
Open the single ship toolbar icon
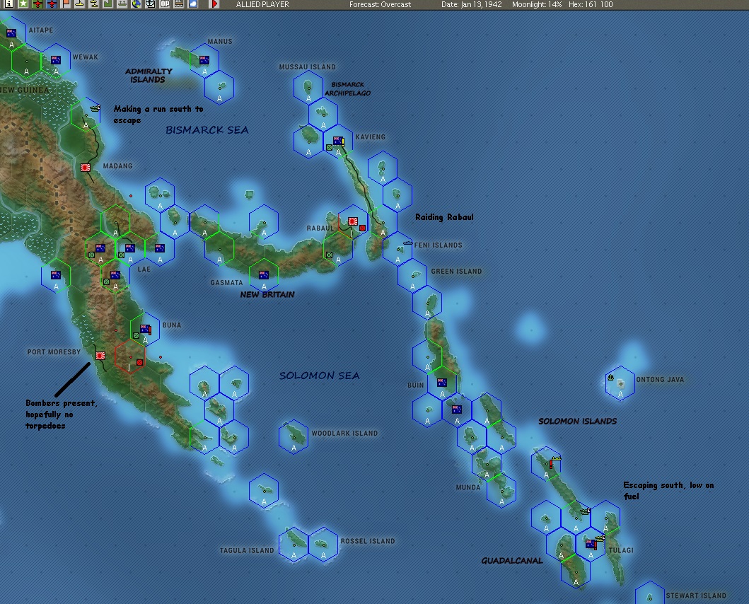click(80, 4)
